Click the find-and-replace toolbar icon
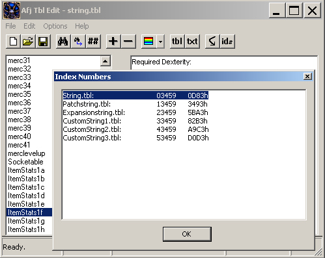 [78, 41]
